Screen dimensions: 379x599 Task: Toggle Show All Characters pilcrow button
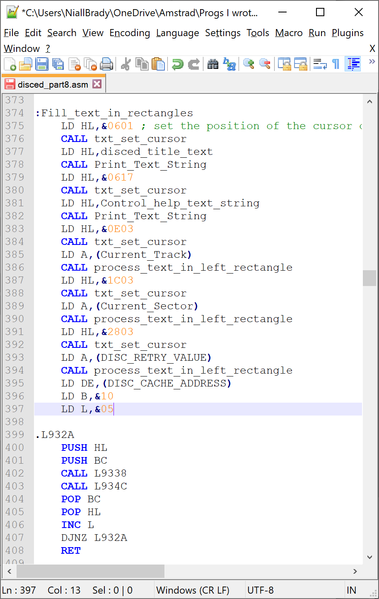(x=336, y=64)
